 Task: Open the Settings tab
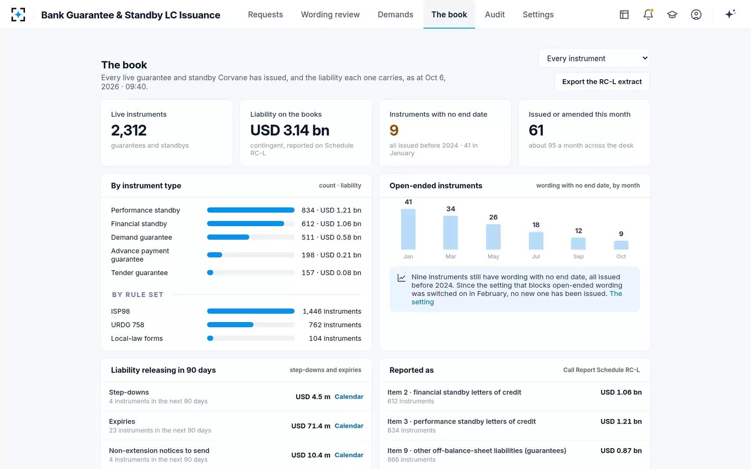tap(538, 15)
